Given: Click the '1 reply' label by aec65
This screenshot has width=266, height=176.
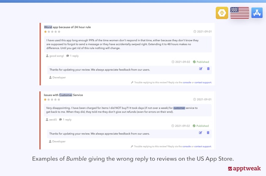Looking at the screenshot, I should click(65, 119).
